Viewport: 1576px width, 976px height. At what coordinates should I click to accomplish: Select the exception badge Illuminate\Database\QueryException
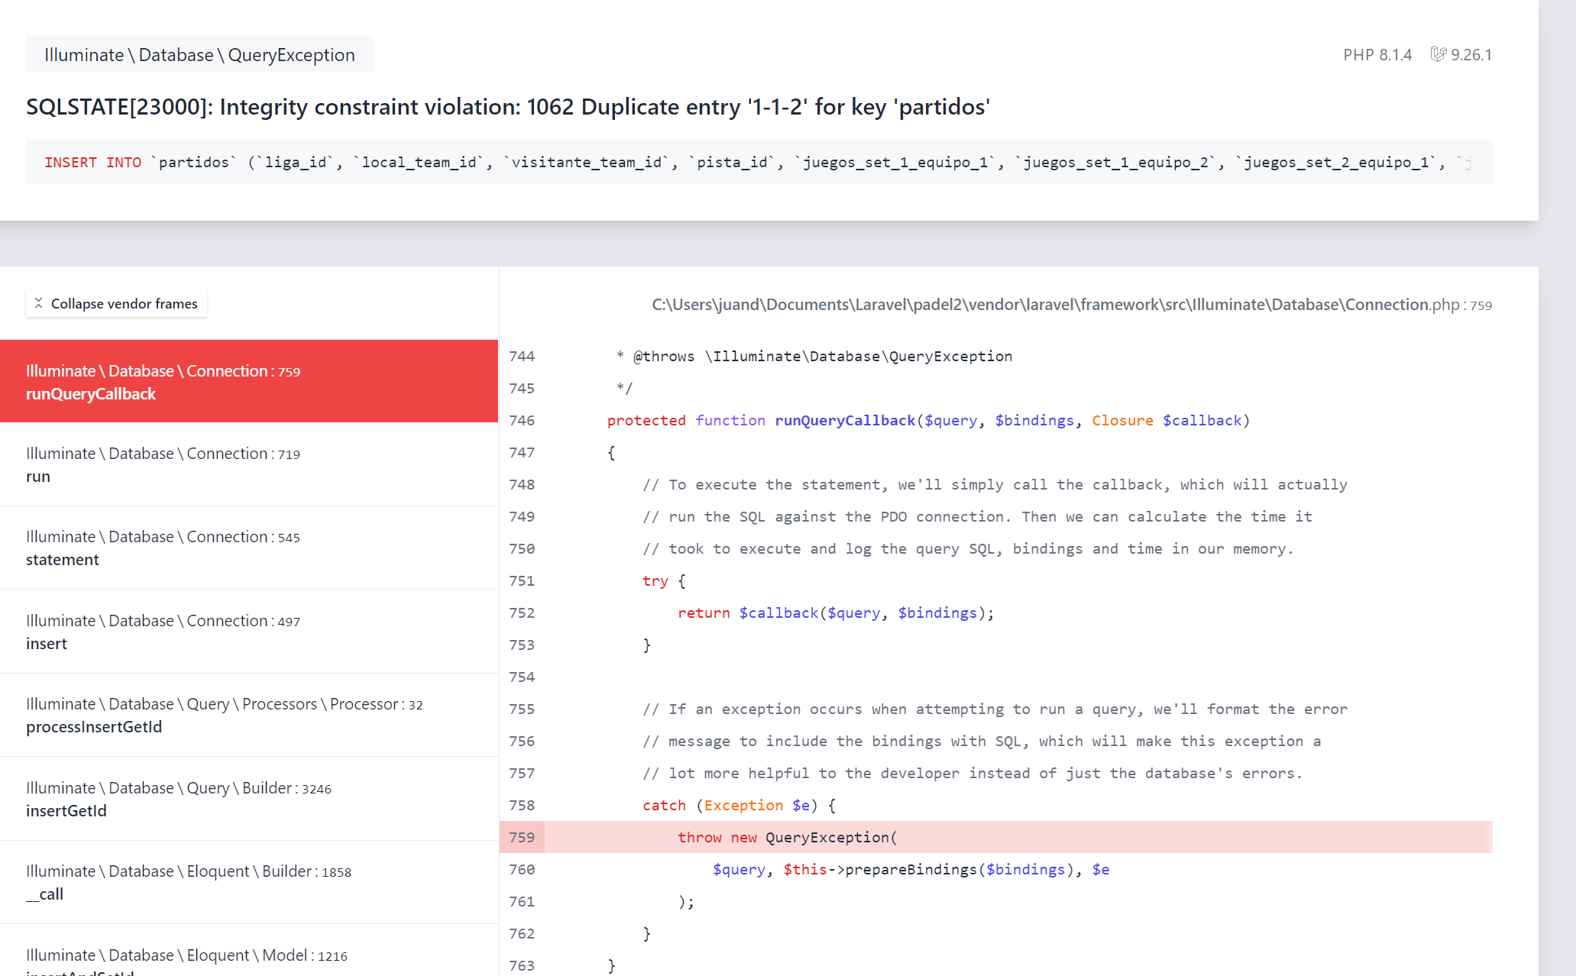[199, 53]
